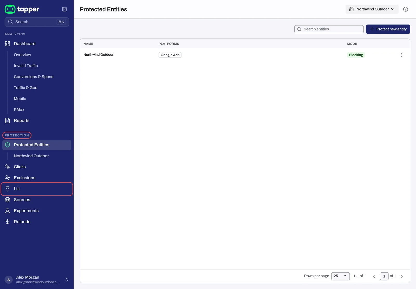Open Mobile analytics page
Screen dimensions: 416x289
click(x=20, y=99)
